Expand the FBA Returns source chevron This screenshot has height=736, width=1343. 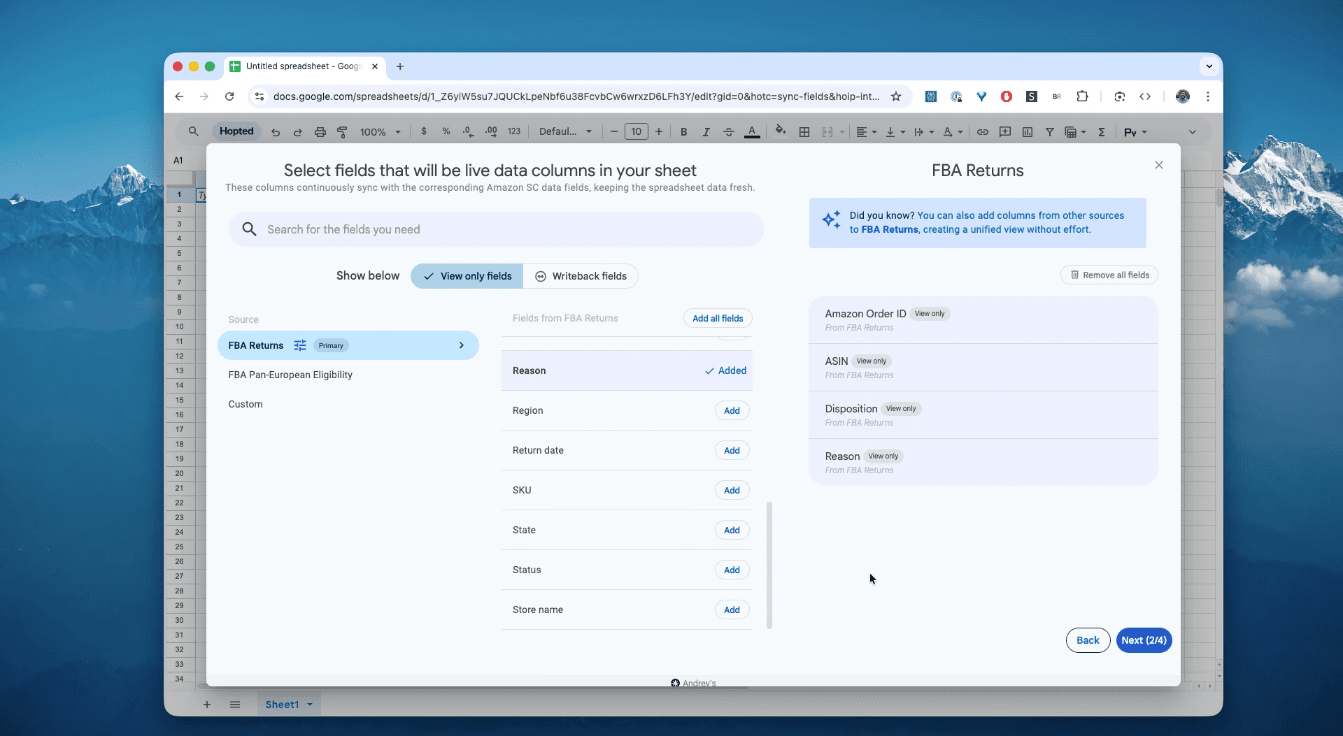tap(462, 345)
